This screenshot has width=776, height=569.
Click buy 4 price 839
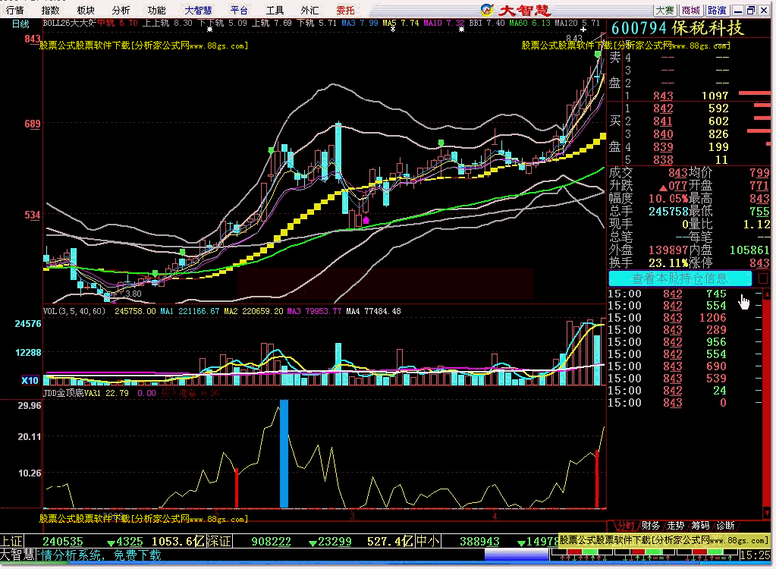click(x=663, y=147)
